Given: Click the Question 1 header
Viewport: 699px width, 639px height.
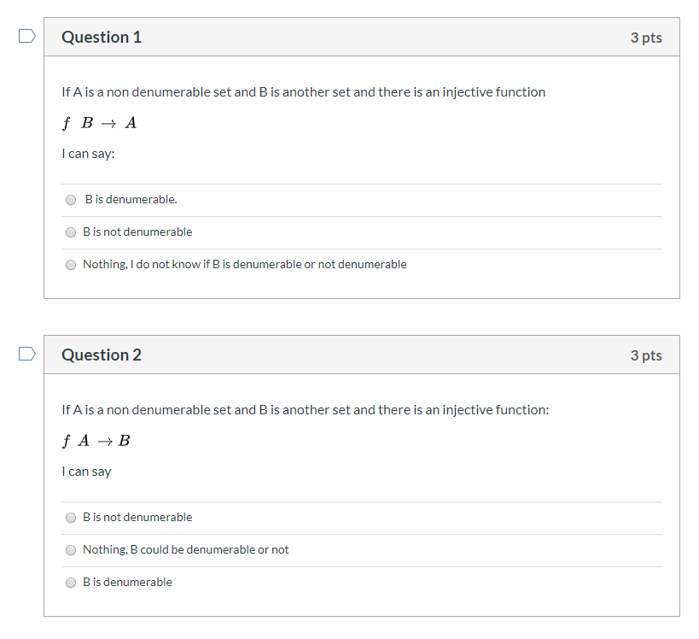Looking at the screenshot, I should [102, 37].
